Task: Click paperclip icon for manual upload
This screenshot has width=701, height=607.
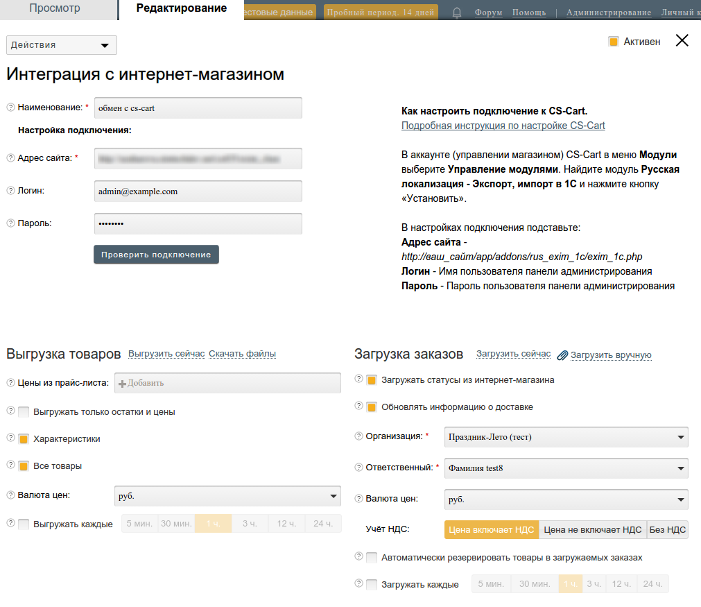Action: point(562,355)
